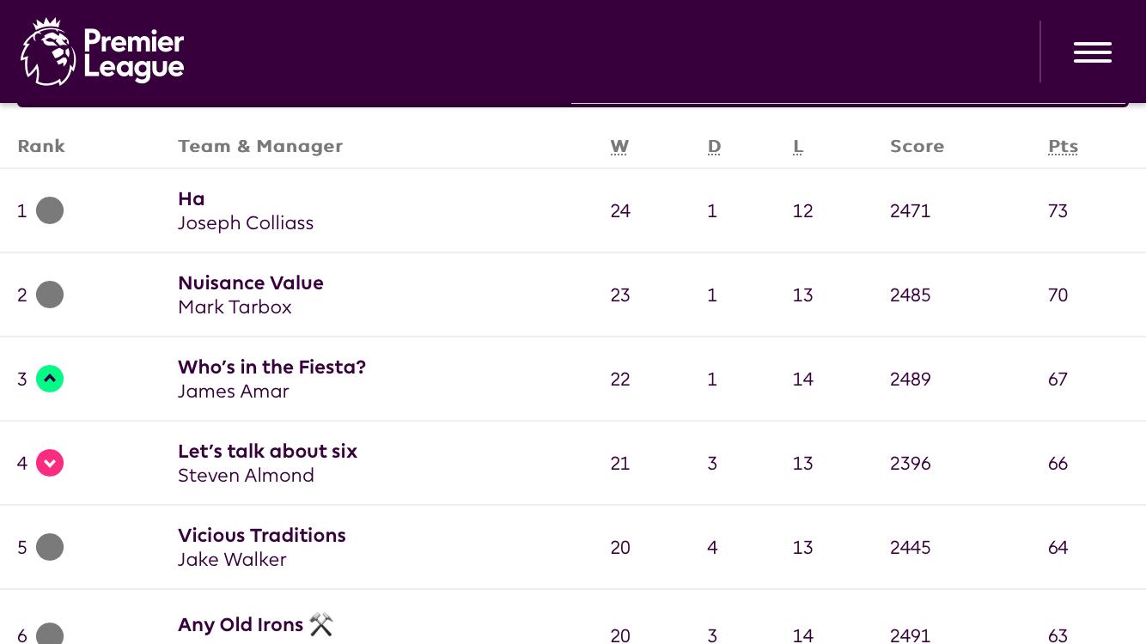This screenshot has height=644, width=1146.
Task: Click the D column header
Action: pyautogui.click(x=714, y=146)
